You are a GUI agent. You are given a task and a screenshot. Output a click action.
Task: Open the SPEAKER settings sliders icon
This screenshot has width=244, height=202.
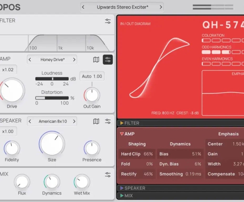tap(108, 121)
